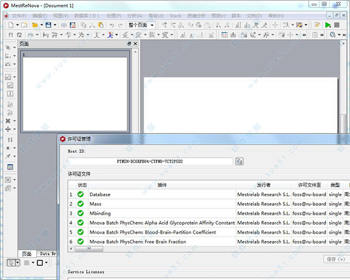This screenshot has width=350, height=280.
Task: Open the Stack menu
Action: coord(175,16)
